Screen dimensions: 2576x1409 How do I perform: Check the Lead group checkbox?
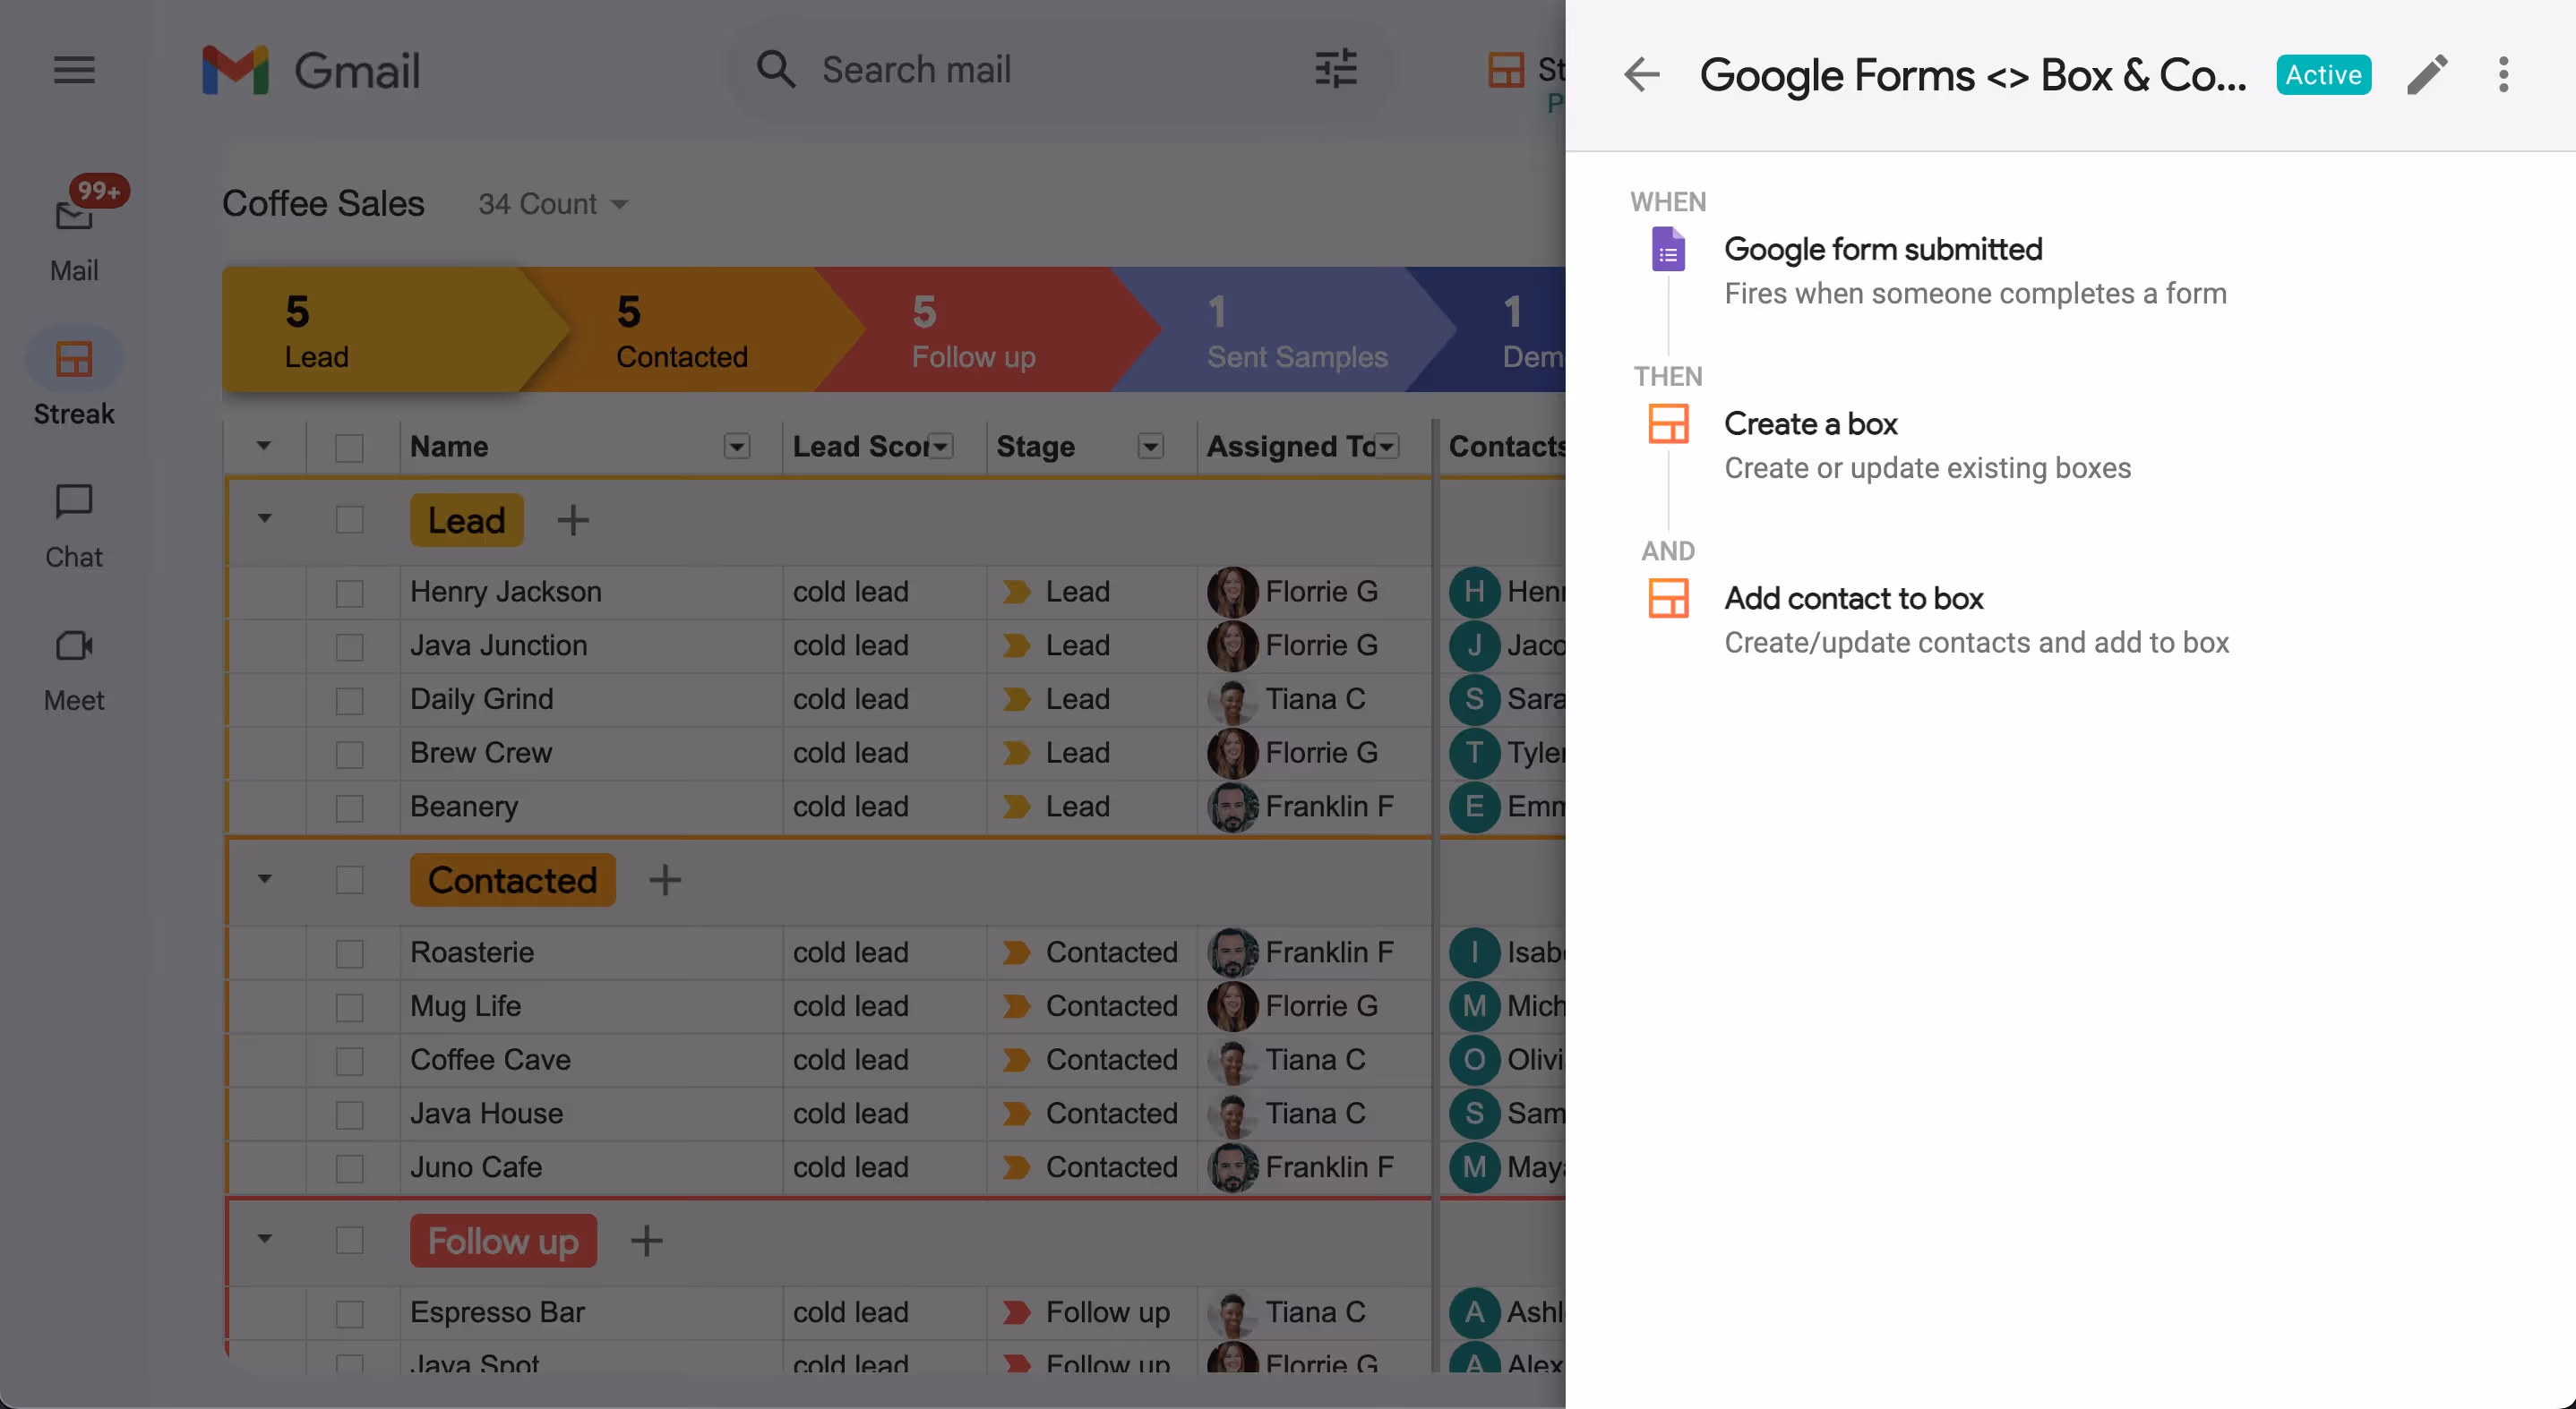(x=349, y=521)
